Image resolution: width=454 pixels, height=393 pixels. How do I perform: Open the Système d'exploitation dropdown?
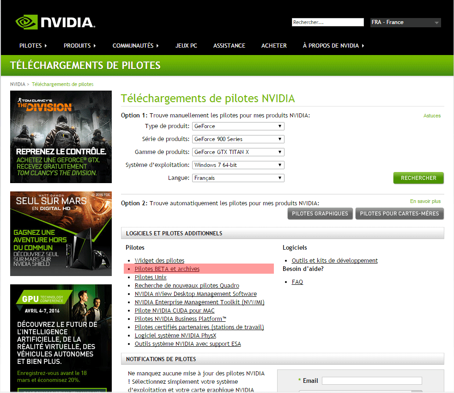(x=238, y=165)
